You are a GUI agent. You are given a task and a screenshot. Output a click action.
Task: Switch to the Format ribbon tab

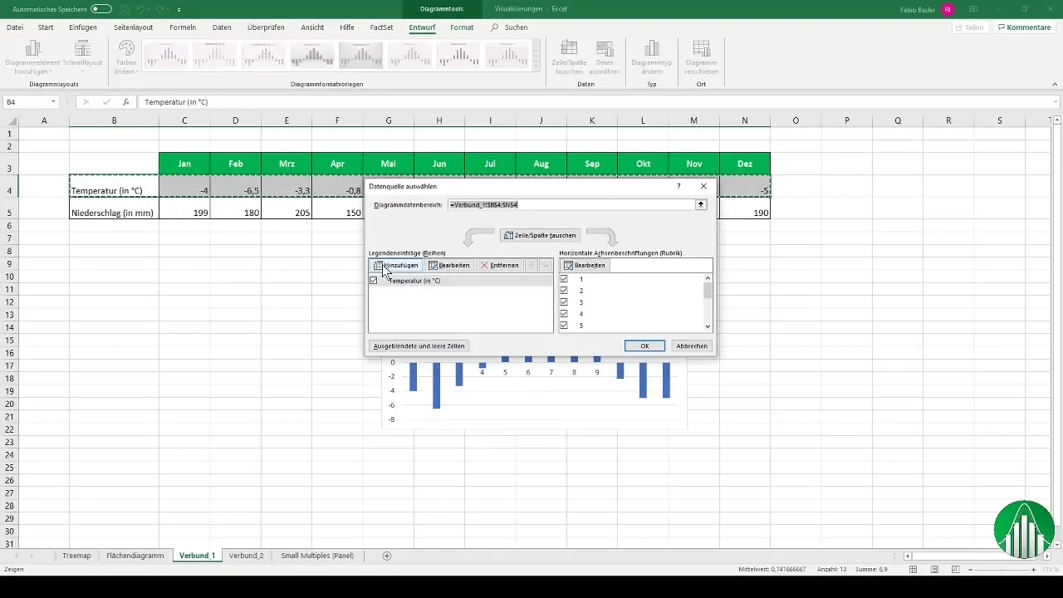462,27
